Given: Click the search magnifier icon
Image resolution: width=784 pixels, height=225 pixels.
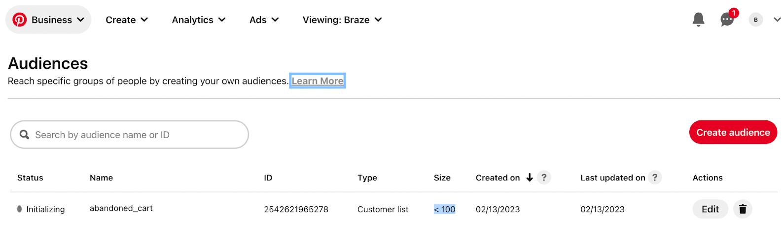Looking at the screenshot, I should [x=24, y=135].
